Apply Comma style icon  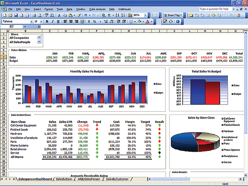tap(100, 22)
